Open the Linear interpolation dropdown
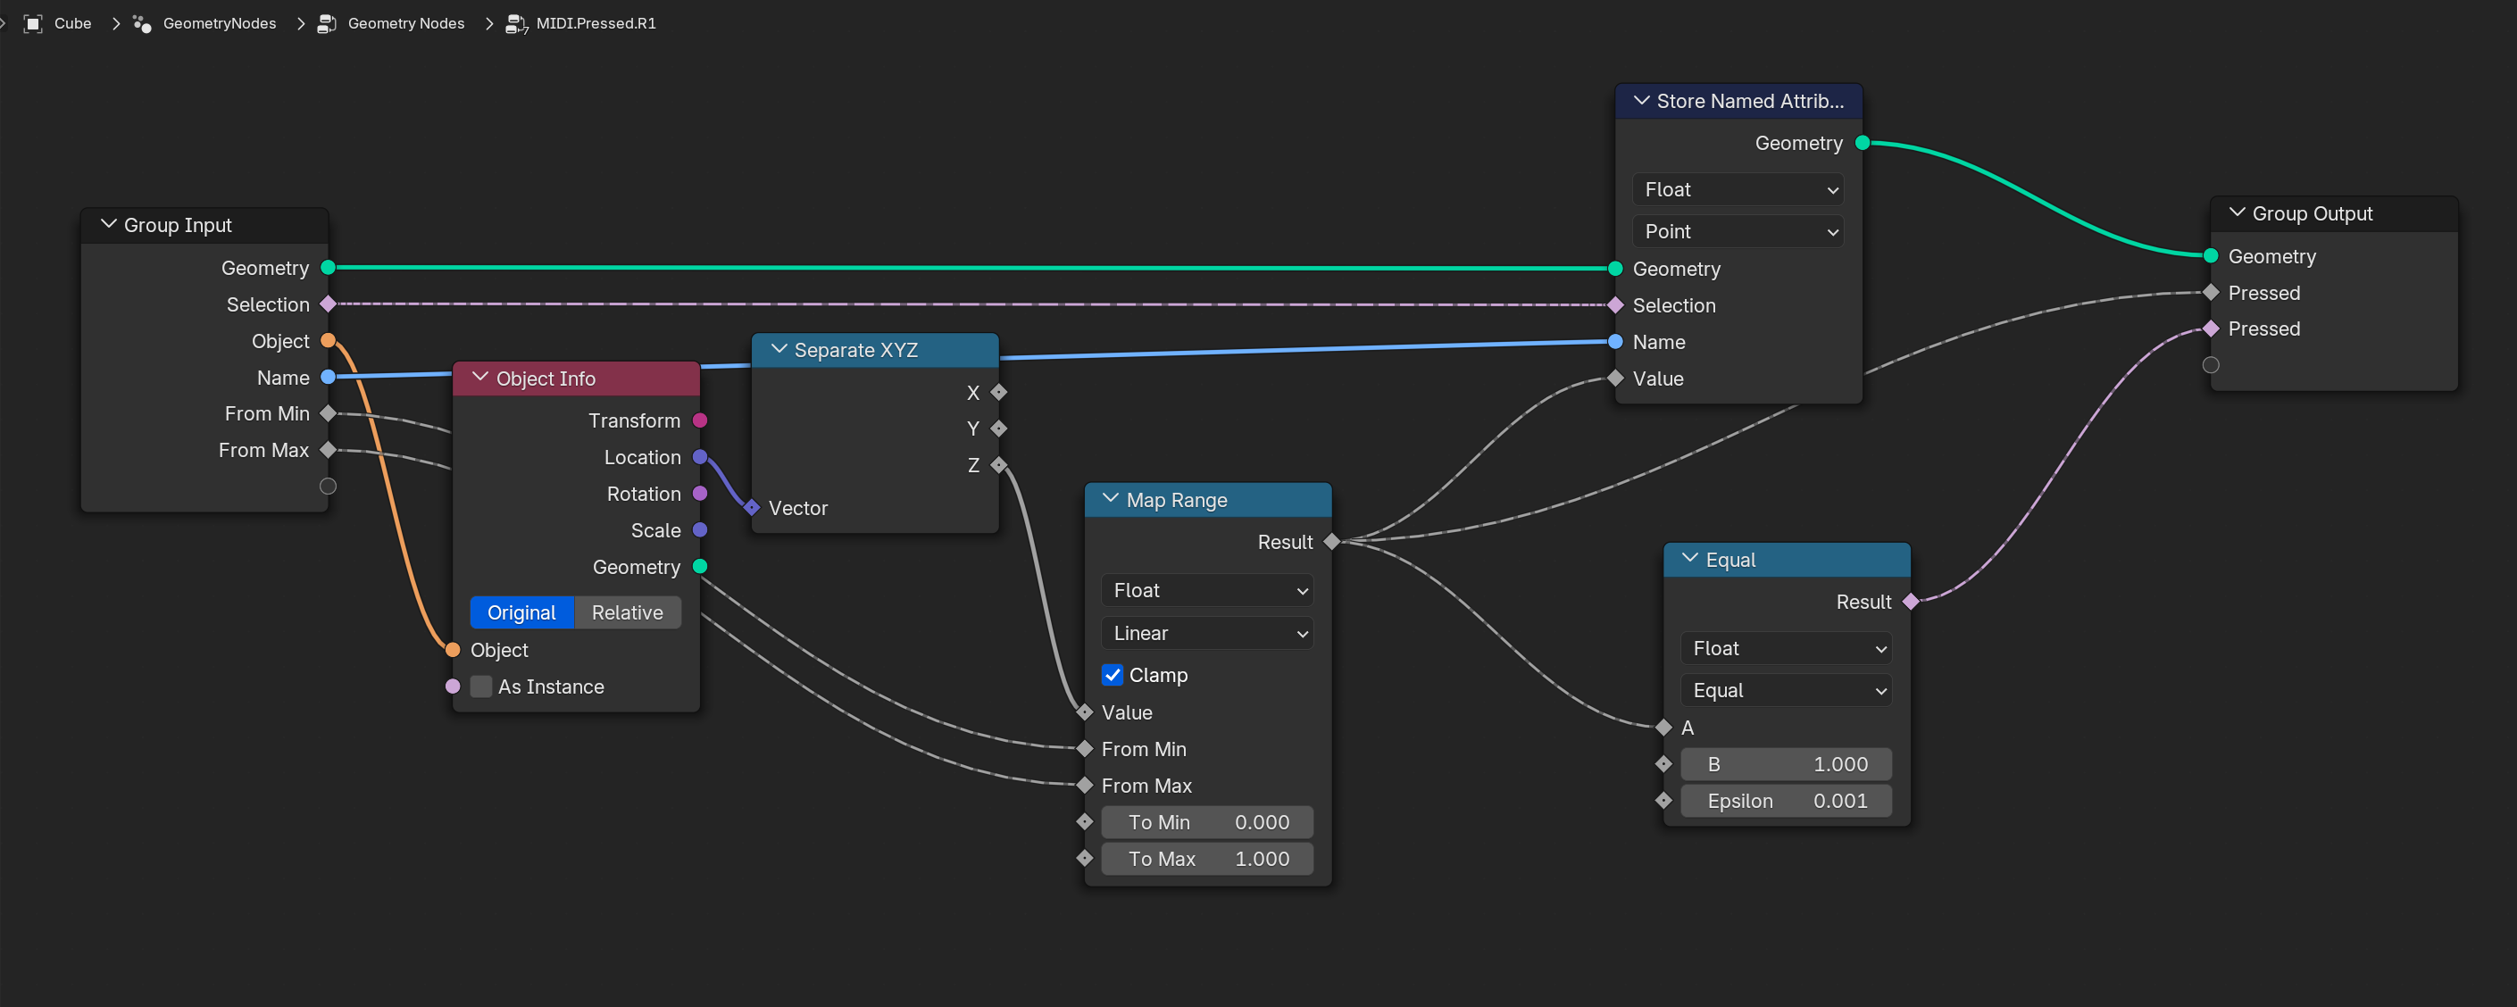Image resolution: width=2517 pixels, height=1007 pixels. click(x=1208, y=633)
